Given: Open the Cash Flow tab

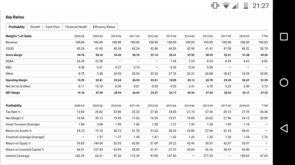Looking at the screenshot, I should (53, 27).
